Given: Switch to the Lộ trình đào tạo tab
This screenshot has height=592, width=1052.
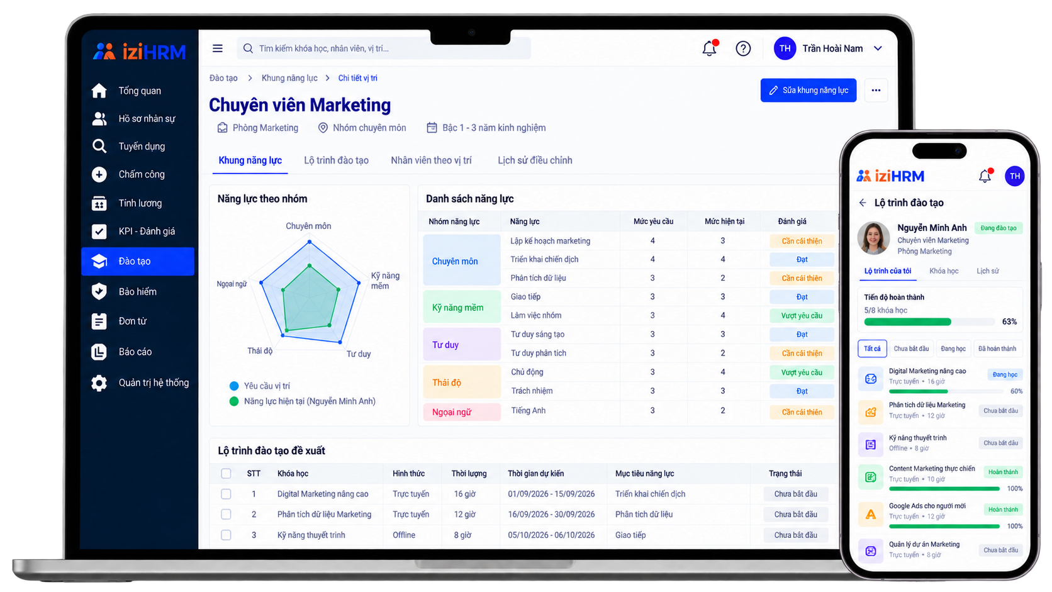Looking at the screenshot, I should pyautogui.click(x=336, y=160).
